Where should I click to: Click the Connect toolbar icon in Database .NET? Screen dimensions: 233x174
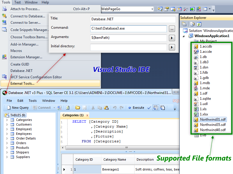(35, 108)
